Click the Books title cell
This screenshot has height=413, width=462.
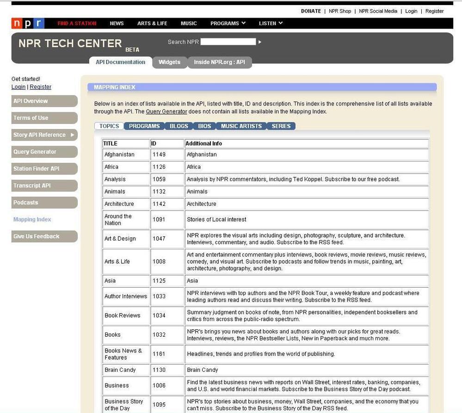126,335
